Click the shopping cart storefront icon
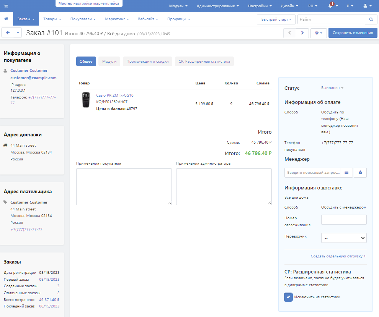The image size is (379, 317). (x=6, y=6)
